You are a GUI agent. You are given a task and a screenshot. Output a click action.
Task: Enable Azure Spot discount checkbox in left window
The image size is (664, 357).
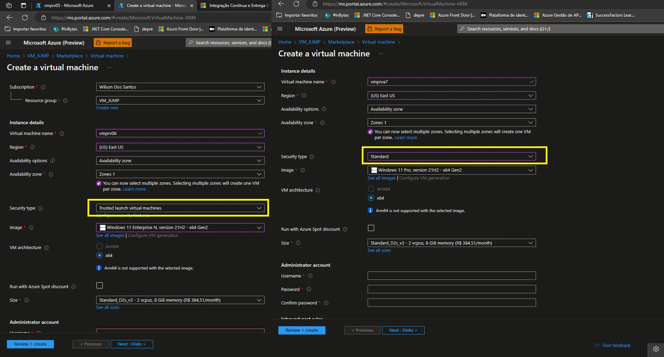click(x=100, y=285)
